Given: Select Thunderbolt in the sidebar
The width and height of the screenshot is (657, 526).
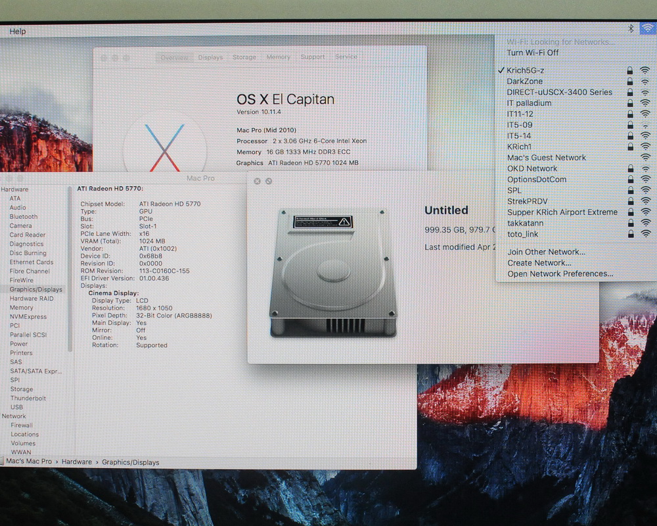Looking at the screenshot, I should (x=28, y=398).
